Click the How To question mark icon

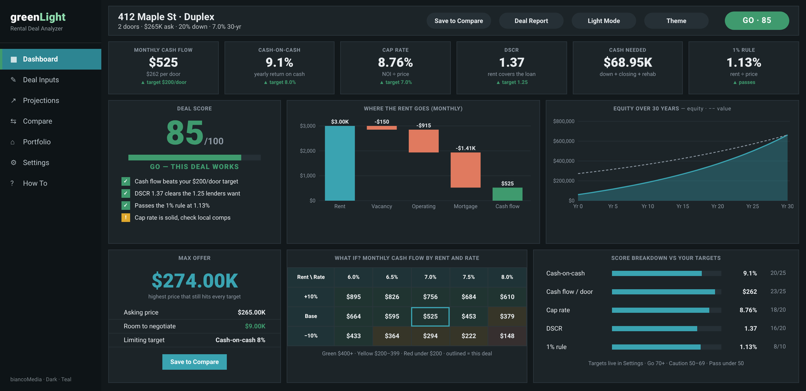[12, 183]
